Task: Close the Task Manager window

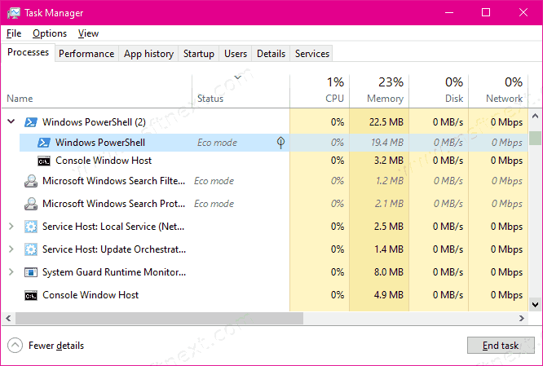Action: (x=523, y=13)
